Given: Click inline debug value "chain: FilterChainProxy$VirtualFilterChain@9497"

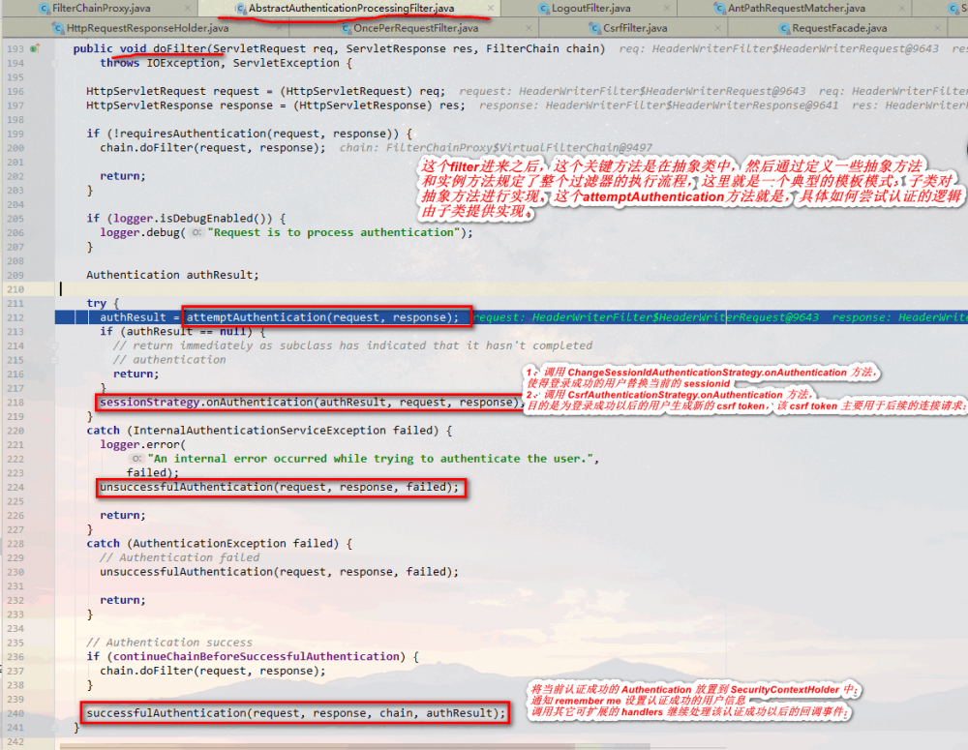Looking at the screenshot, I should (496, 147).
